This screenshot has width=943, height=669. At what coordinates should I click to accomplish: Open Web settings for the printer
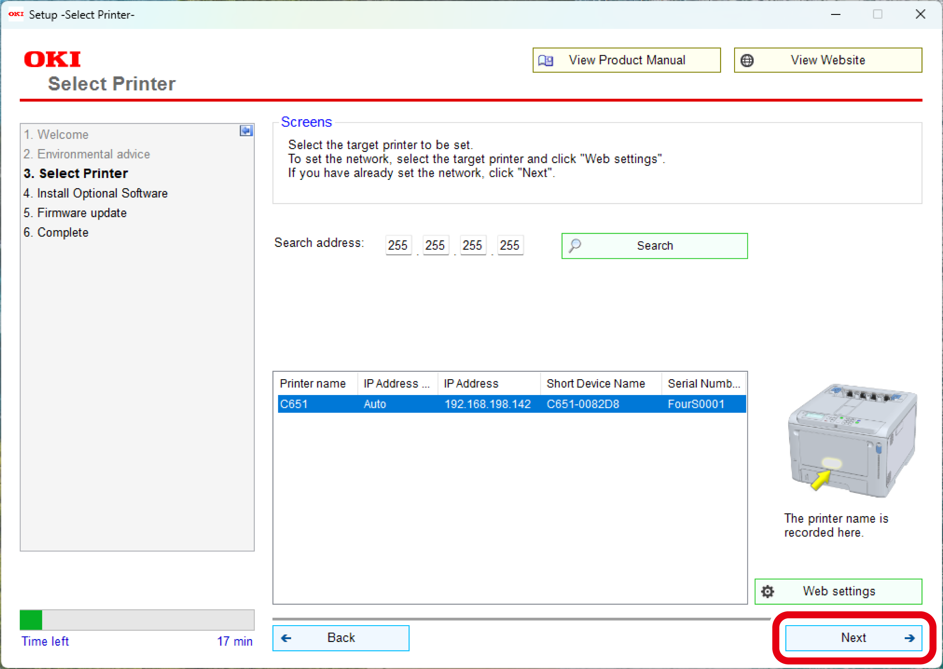click(838, 591)
